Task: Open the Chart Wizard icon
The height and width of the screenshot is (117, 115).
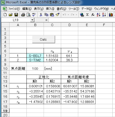Action: (111, 15)
